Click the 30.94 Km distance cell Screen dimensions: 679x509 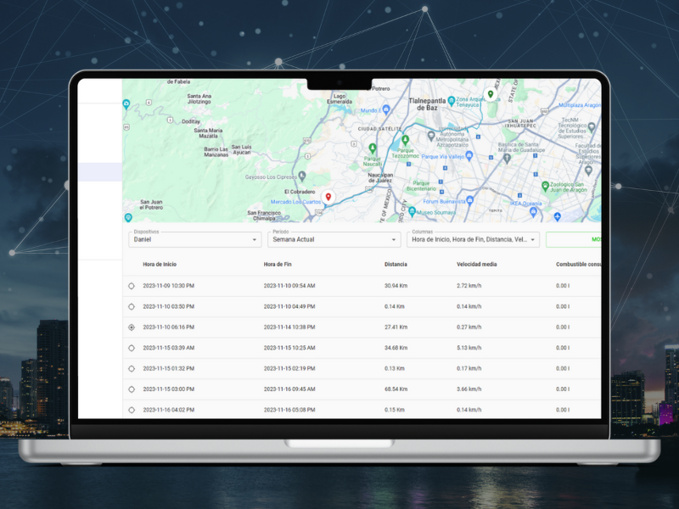click(396, 286)
